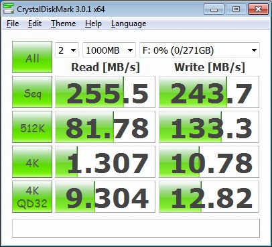
Task: Click the Seq read result 255.5
Action: [105, 92]
